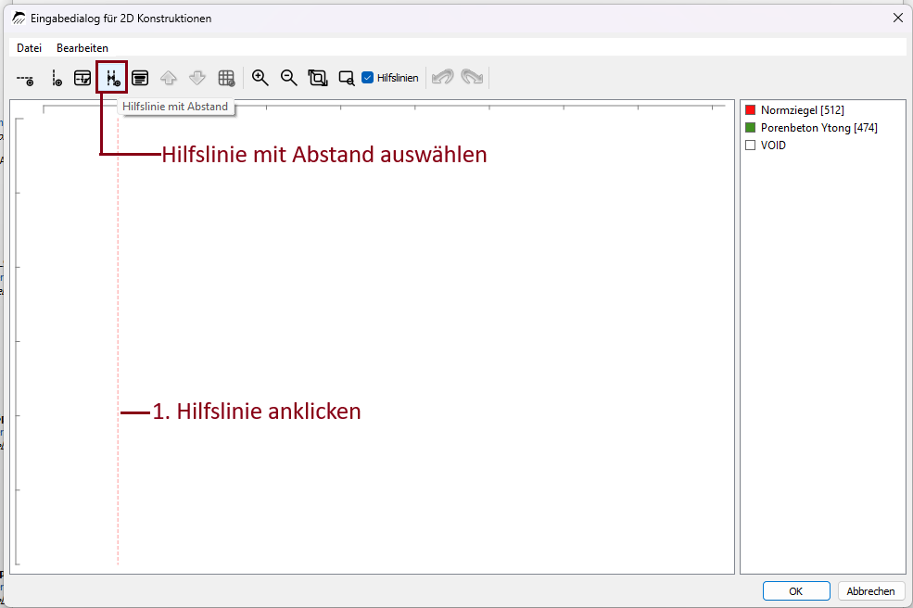Click the redo arrow
Screen dimensions: 913x608
click(x=472, y=77)
